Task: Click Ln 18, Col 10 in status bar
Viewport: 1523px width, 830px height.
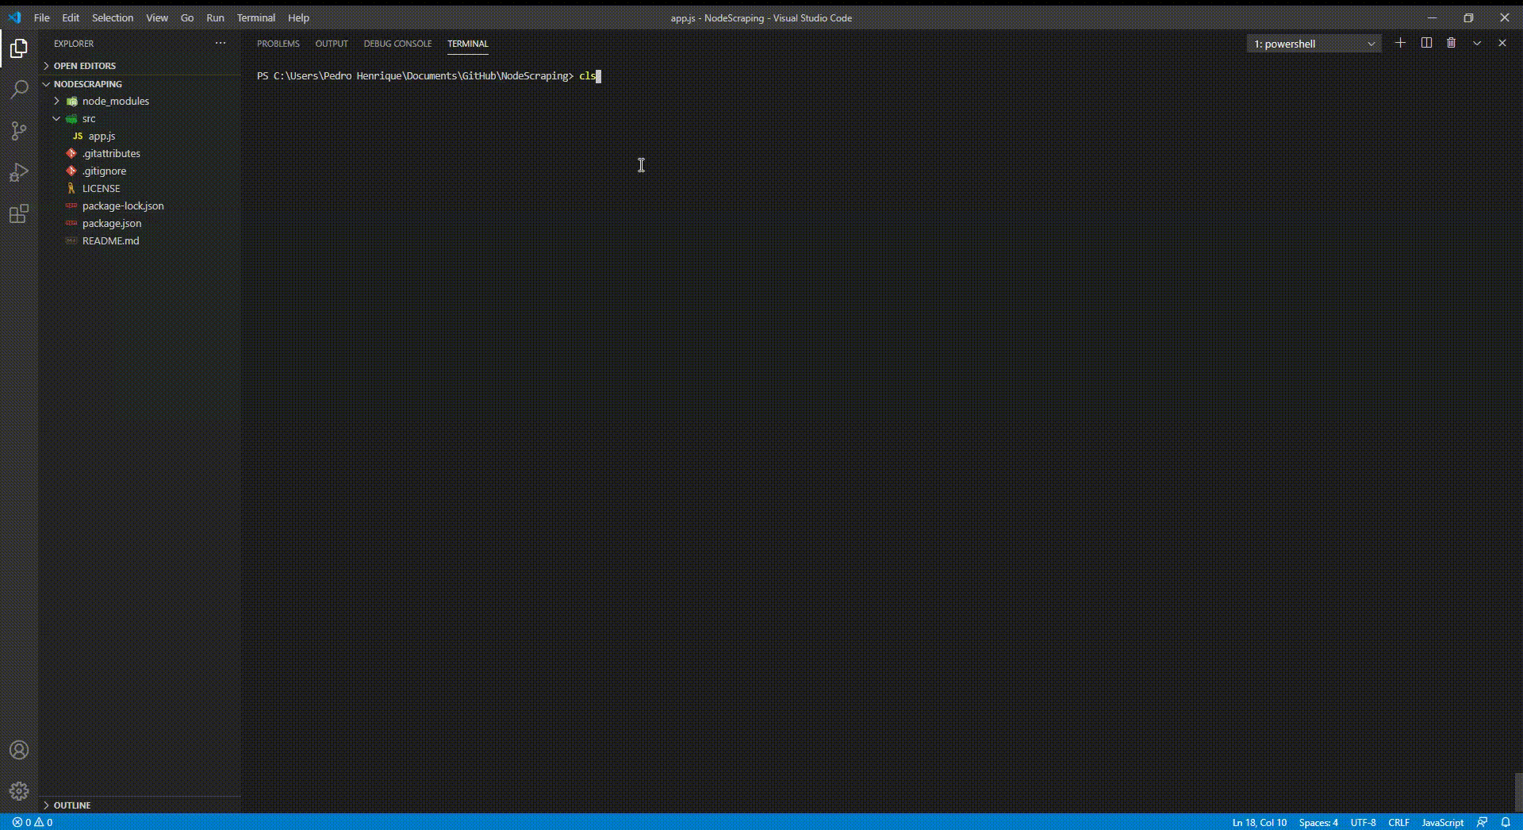Action: click(x=1260, y=822)
